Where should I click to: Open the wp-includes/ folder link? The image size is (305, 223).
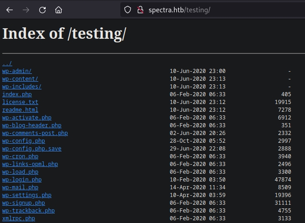point(21,87)
